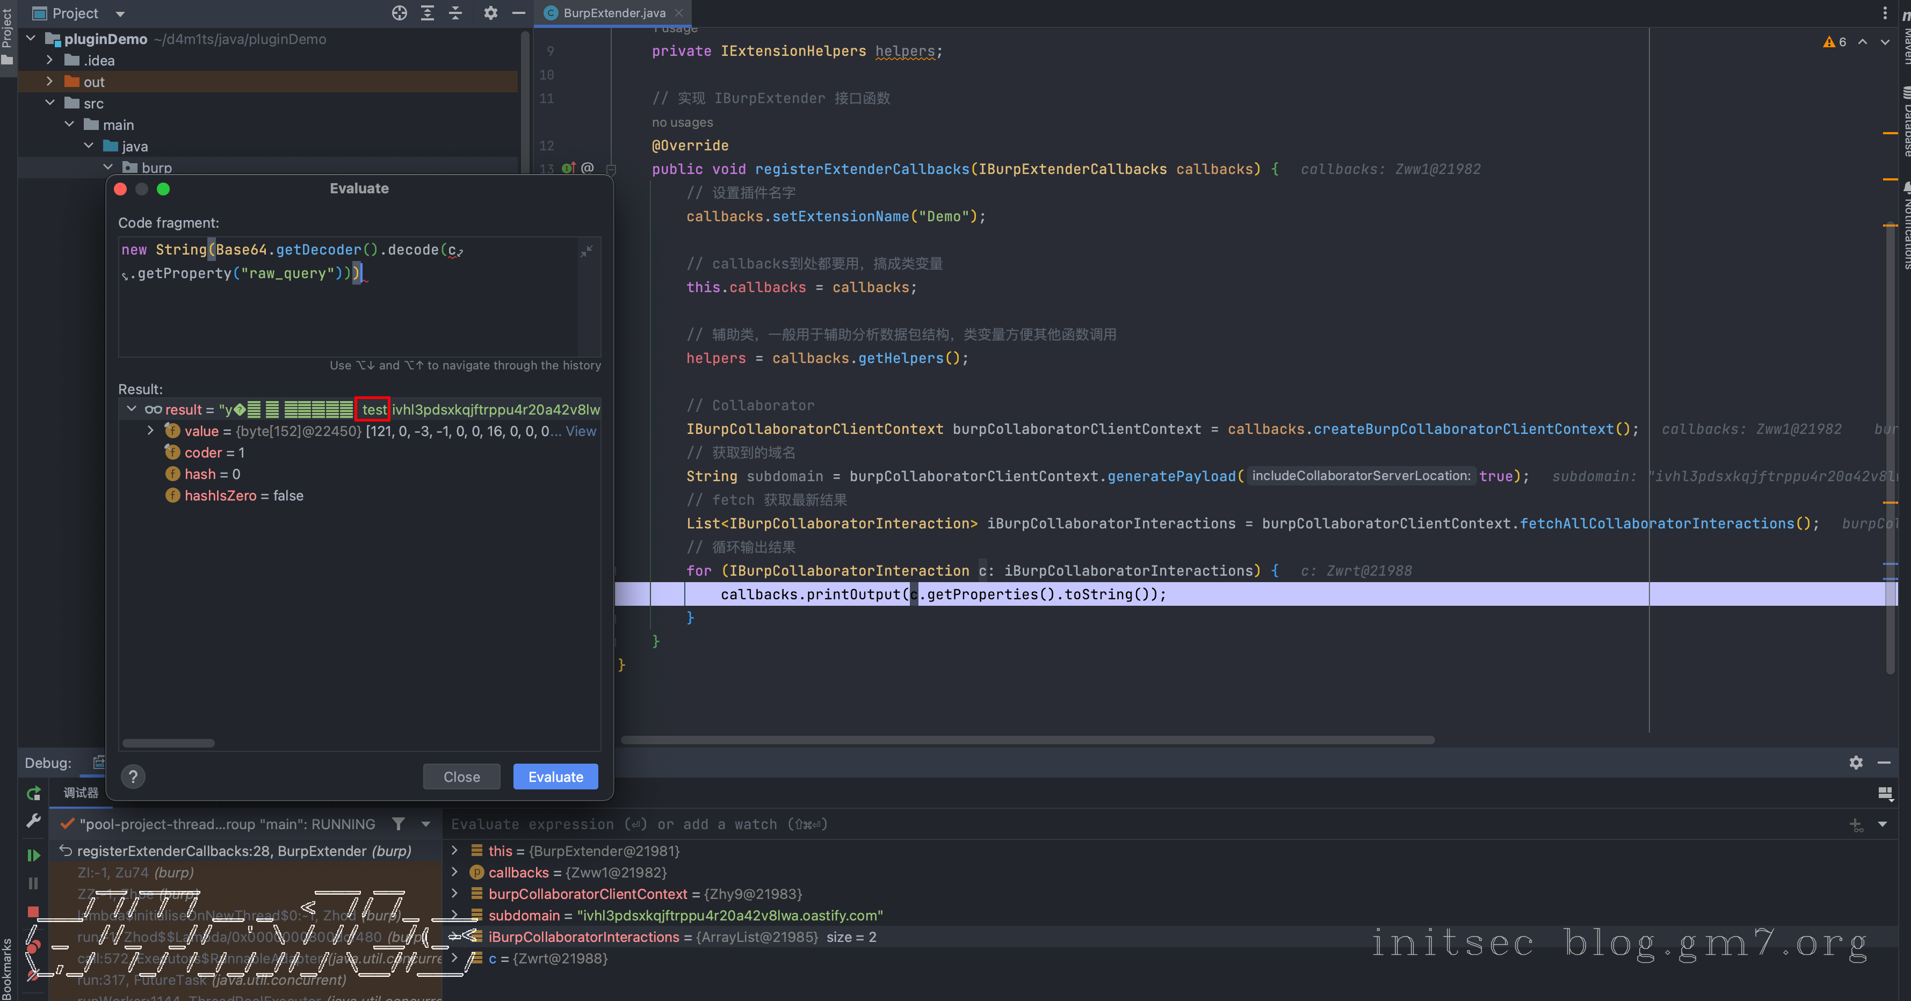Expand the out folder in project tree
The width and height of the screenshot is (1911, 1001).
click(50, 82)
